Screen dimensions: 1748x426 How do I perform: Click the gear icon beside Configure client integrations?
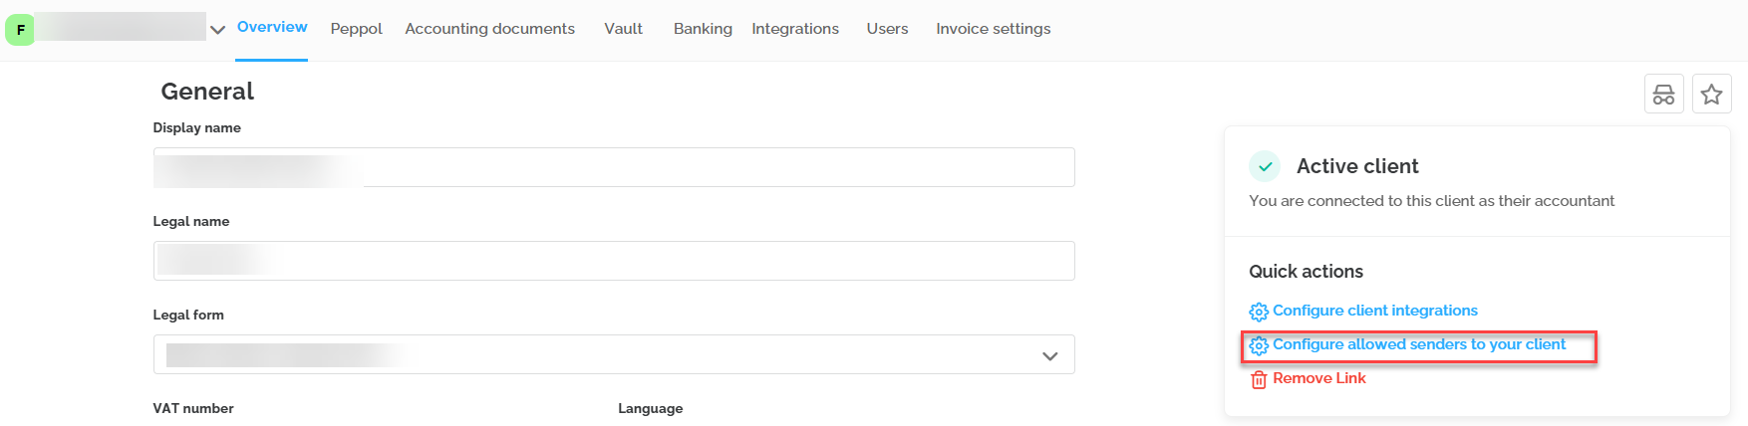(x=1259, y=312)
